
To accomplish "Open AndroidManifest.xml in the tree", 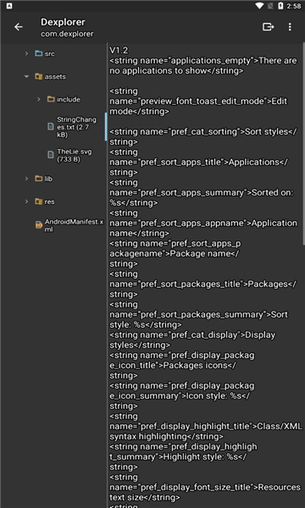I will pyautogui.click(x=75, y=225).
